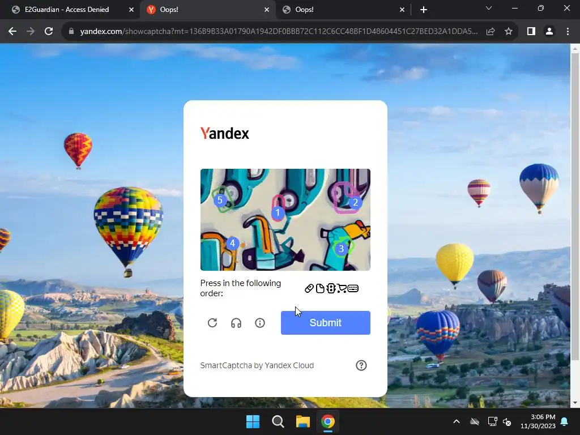Expand the tab search chevron
580x435 pixels.
point(489,8)
